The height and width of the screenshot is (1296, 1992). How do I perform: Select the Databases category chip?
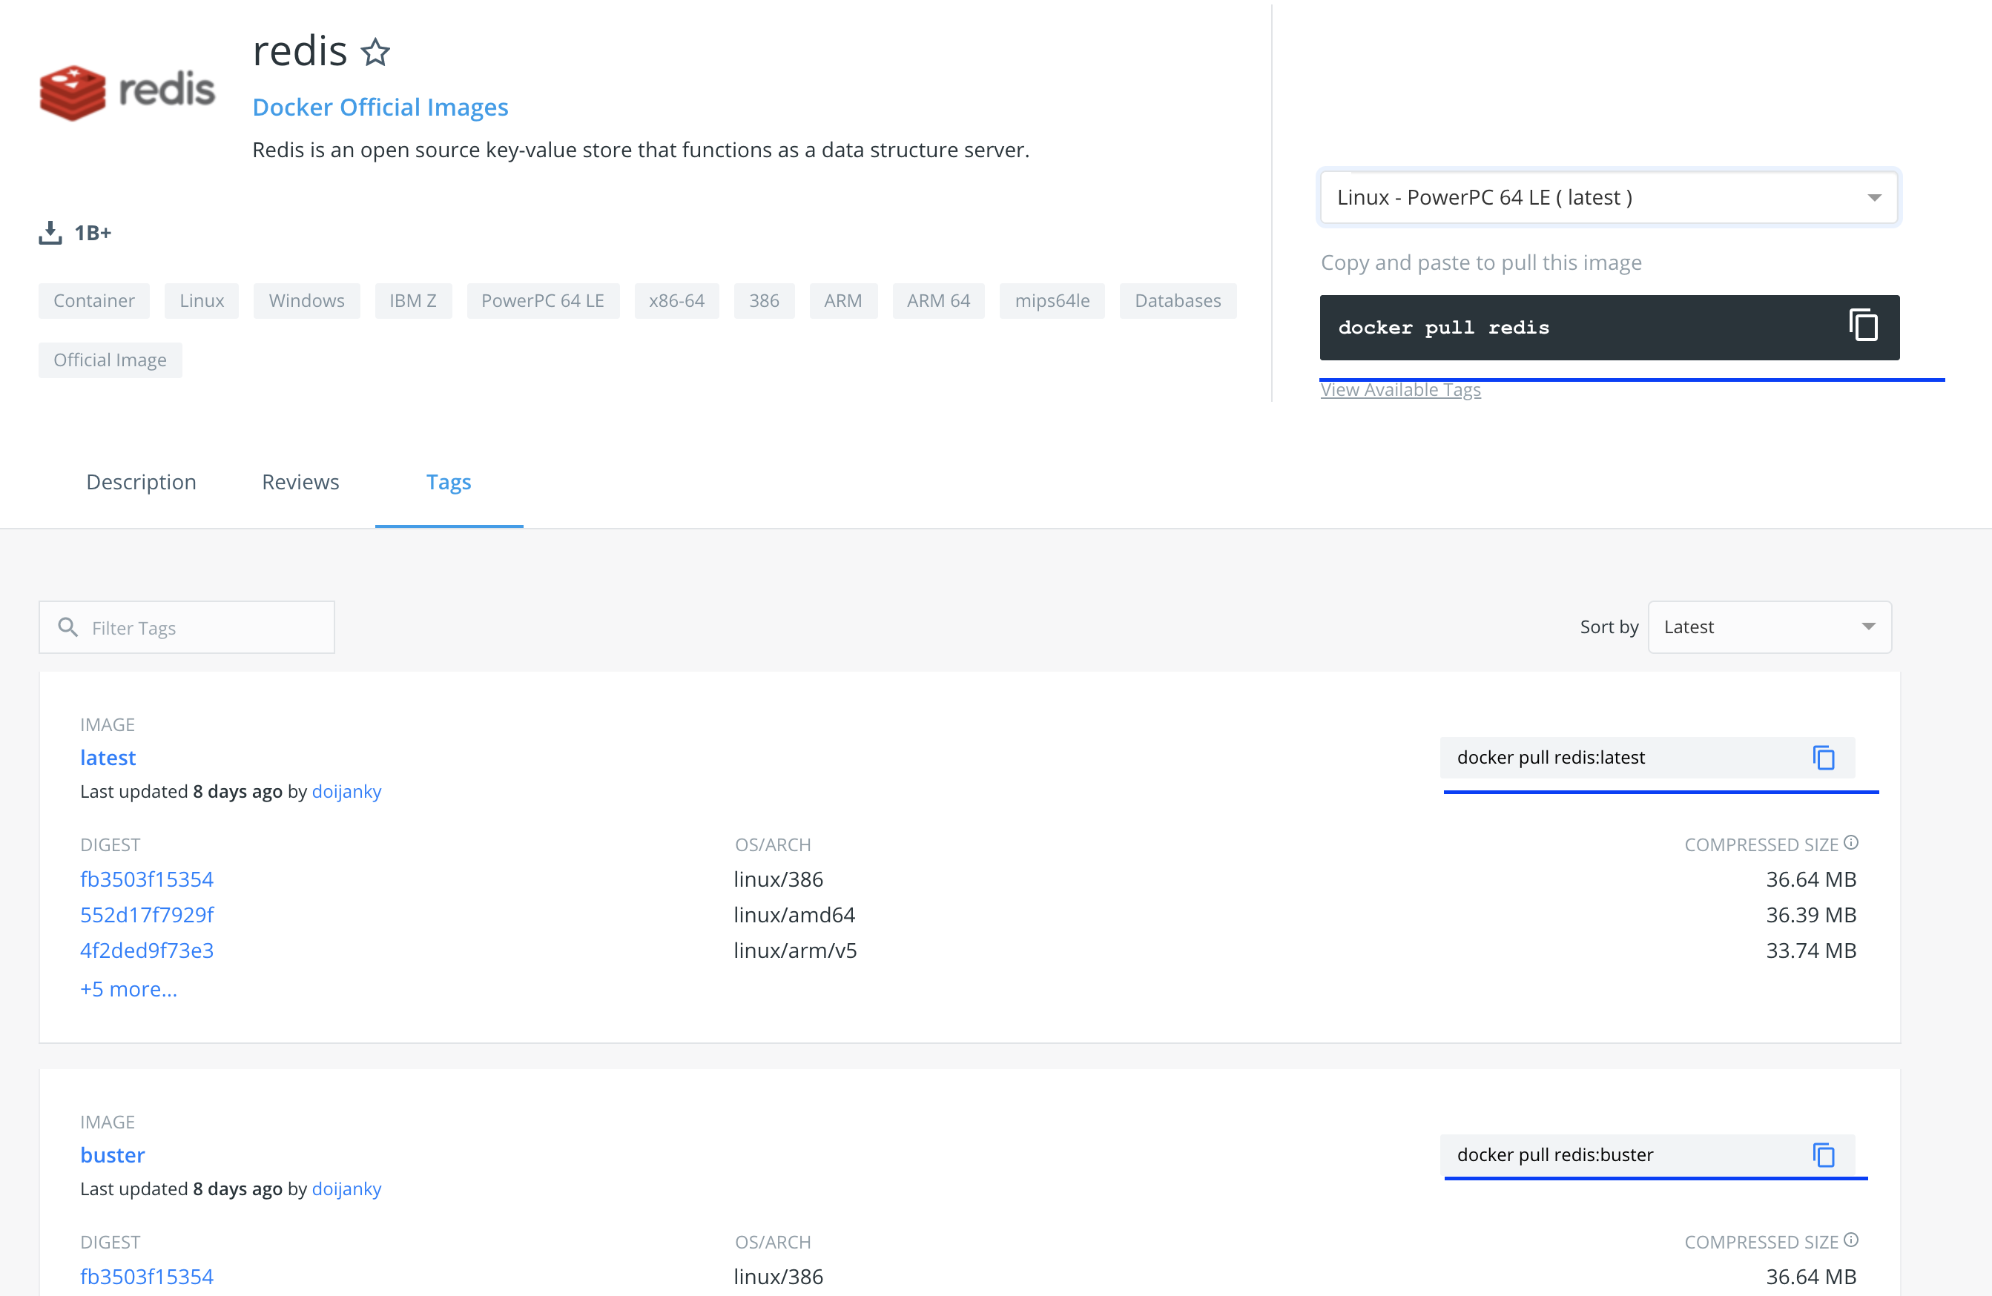coord(1177,300)
